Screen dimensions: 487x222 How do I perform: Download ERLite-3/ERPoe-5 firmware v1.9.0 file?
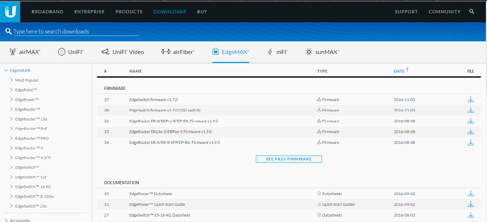[x=470, y=132]
